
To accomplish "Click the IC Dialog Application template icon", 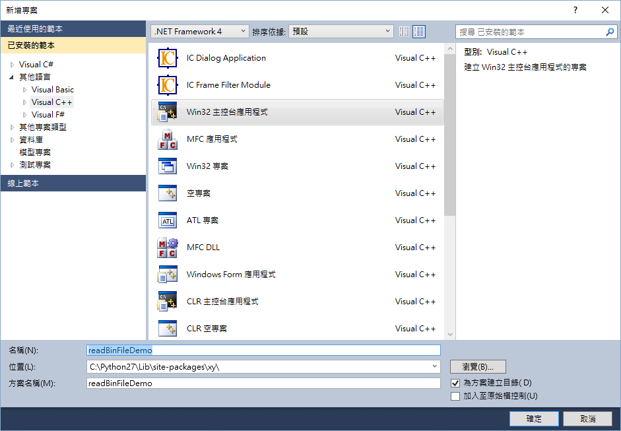I will tap(168, 58).
